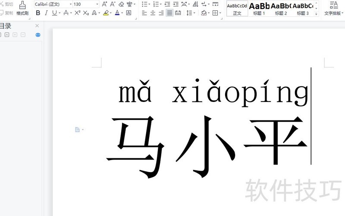This screenshot has width=345, height=216.
Task: Clear formatting with the eraser icon
Action: click(121, 4)
